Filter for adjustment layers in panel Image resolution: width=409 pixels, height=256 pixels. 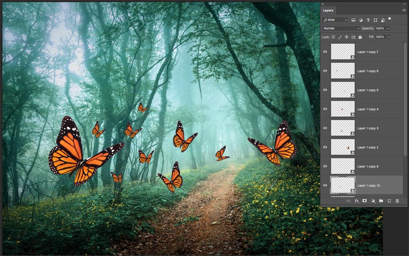361,20
